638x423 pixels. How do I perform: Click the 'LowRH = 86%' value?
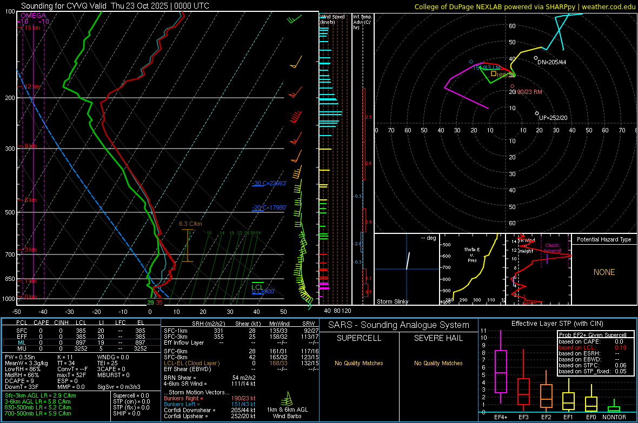point(22,369)
